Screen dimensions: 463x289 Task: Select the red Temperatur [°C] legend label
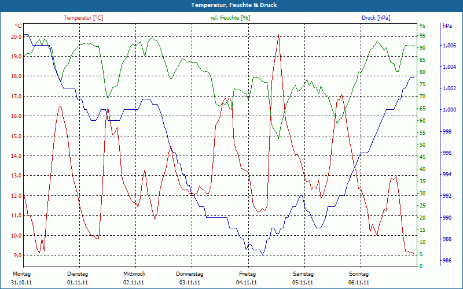83,18
